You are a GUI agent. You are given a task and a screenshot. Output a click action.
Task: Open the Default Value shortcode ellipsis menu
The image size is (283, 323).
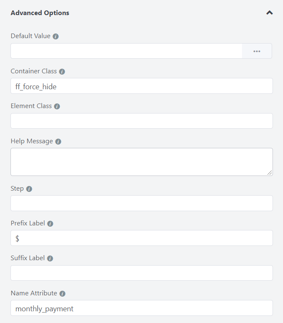point(257,51)
